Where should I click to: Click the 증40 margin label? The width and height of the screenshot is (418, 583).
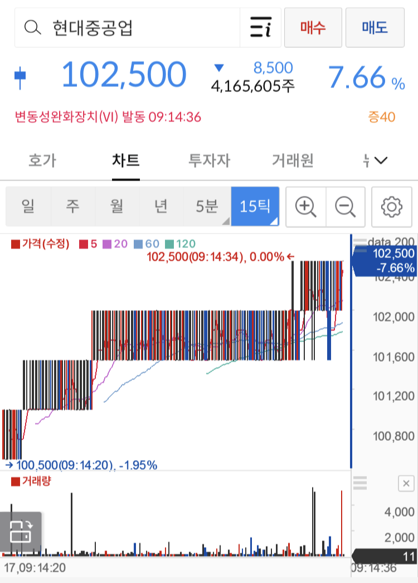click(382, 117)
